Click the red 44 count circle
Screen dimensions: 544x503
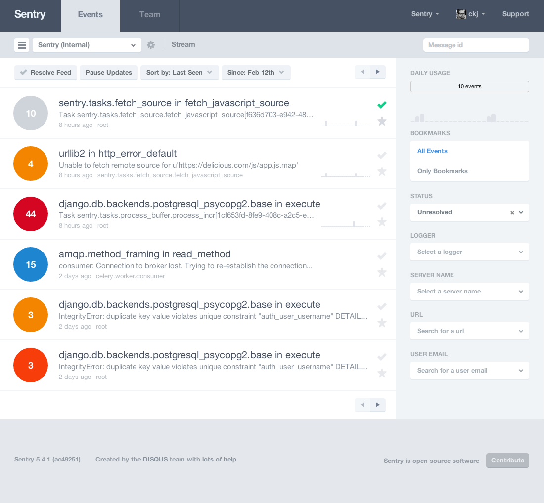point(31,214)
